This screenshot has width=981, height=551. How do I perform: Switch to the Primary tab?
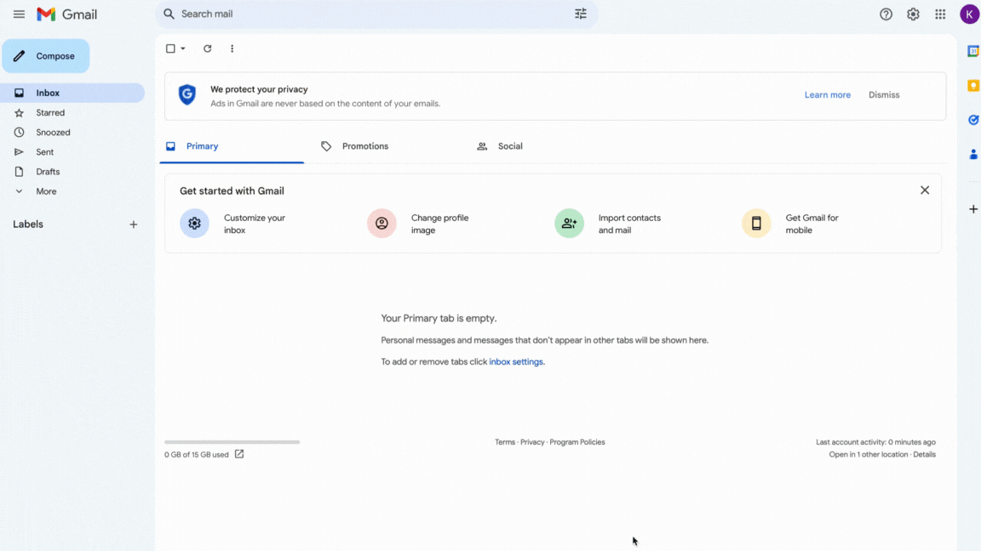point(232,146)
